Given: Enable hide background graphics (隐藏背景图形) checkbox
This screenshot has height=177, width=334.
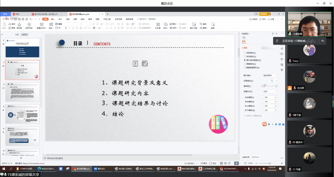Looking at the screenshot, I should [x=245, y=68].
